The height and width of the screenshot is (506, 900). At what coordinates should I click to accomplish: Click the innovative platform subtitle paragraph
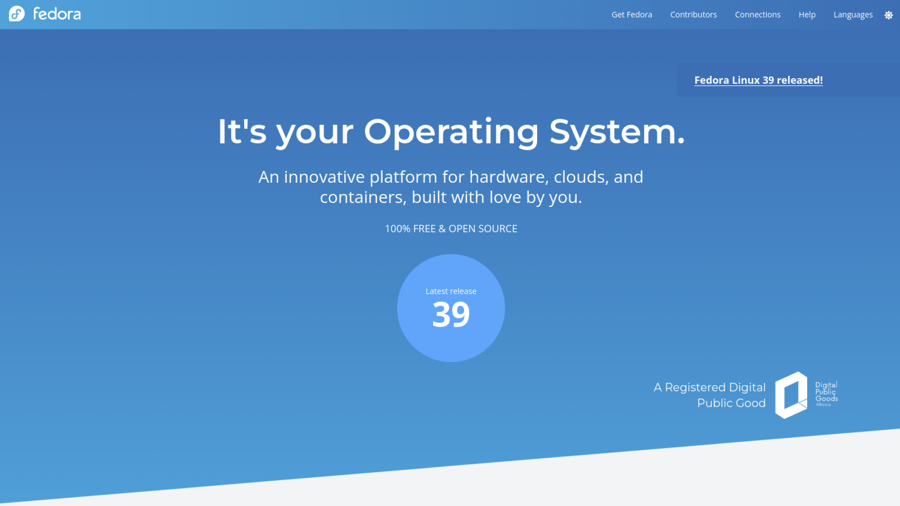click(x=450, y=187)
